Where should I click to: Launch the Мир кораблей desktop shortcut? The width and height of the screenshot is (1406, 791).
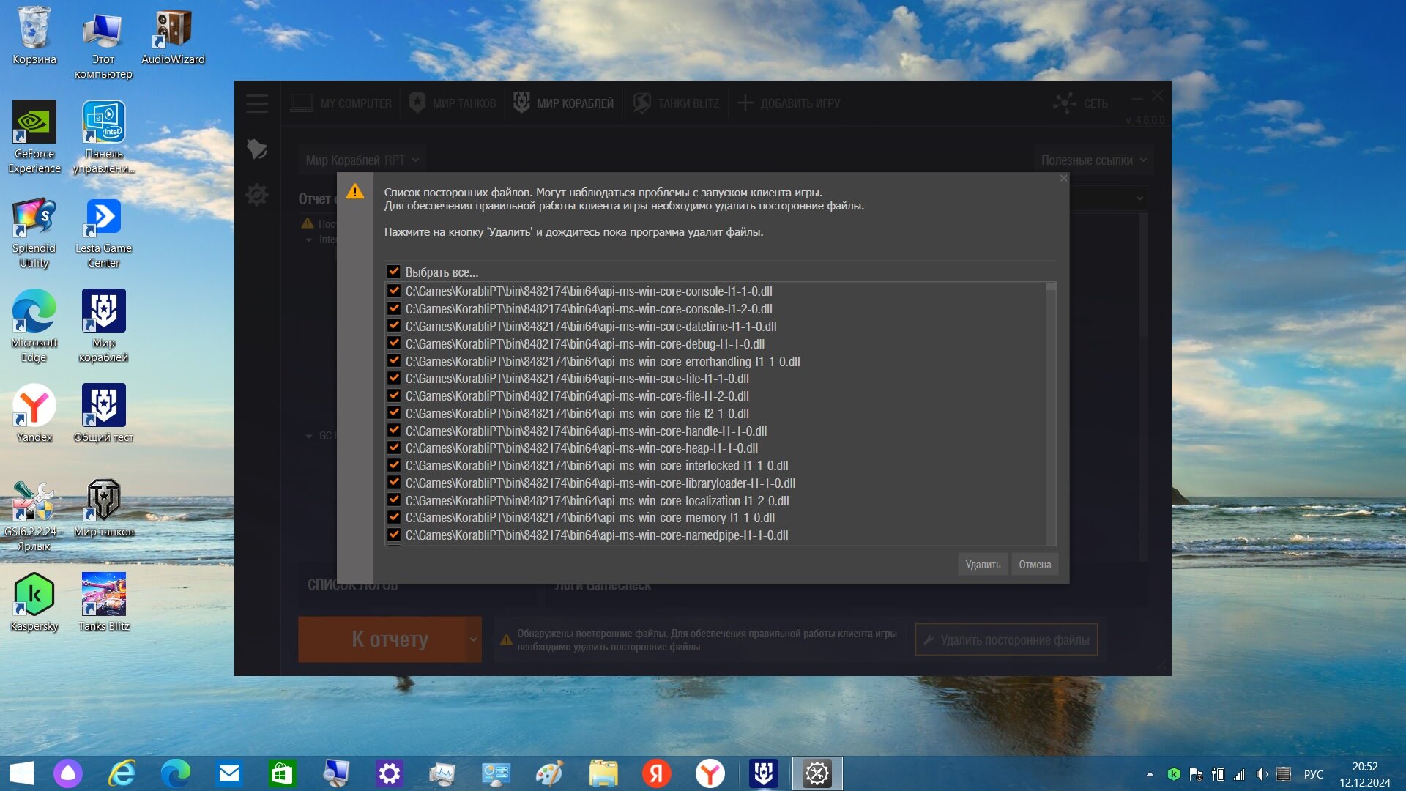103,327
